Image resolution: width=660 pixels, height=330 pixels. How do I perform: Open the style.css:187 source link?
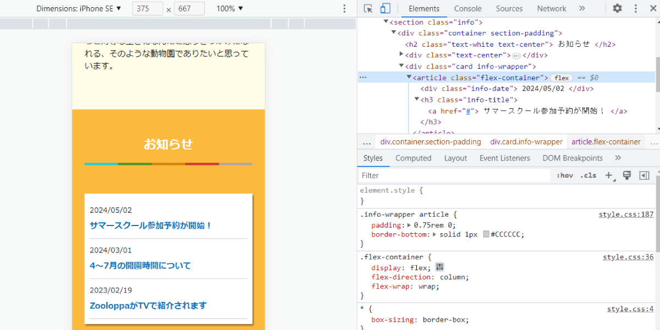[x=626, y=215]
